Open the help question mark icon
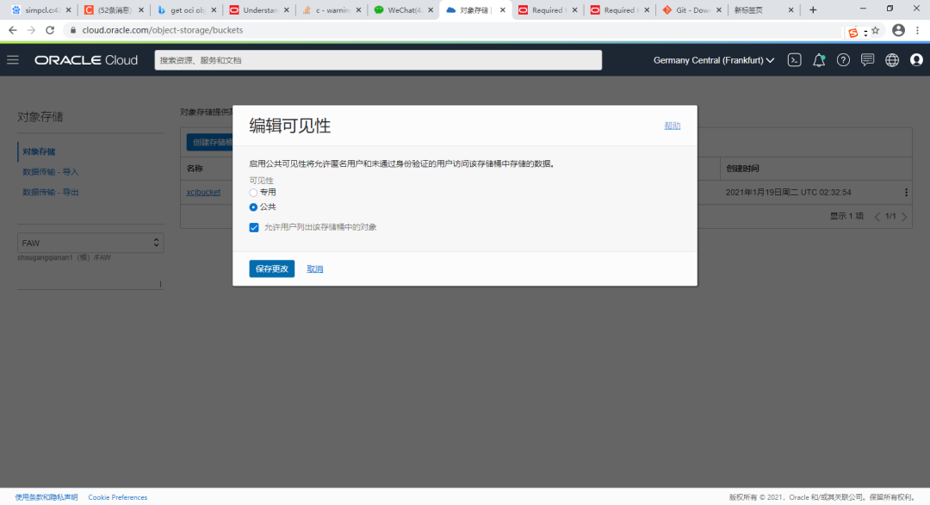Image resolution: width=930 pixels, height=505 pixels. point(843,60)
